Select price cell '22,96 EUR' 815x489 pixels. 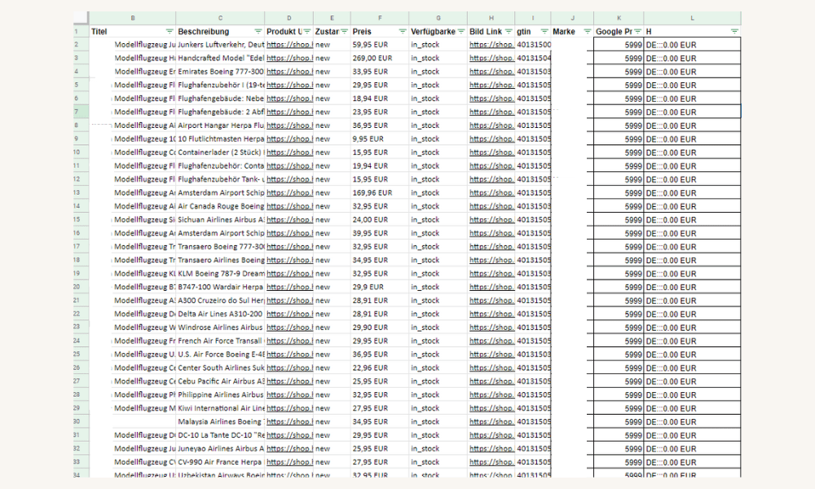380,368
